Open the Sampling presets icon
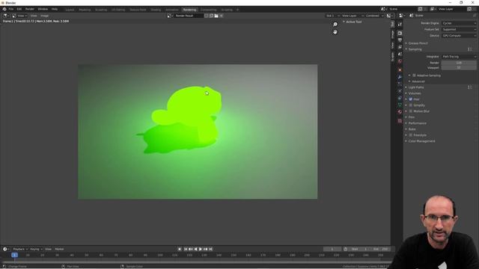This screenshot has height=269, width=479. 470,49
